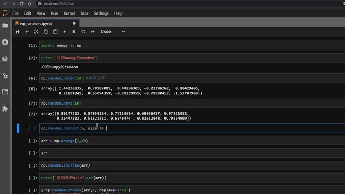Click the active np.random.randint cell
The width and height of the screenshot is (345, 194).
pos(192,128)
